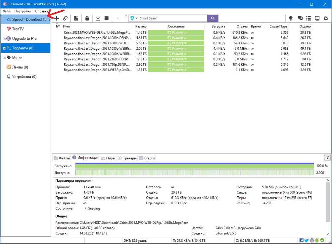Sort by Сиды/Пиры column header

click(x=279, y=26)
